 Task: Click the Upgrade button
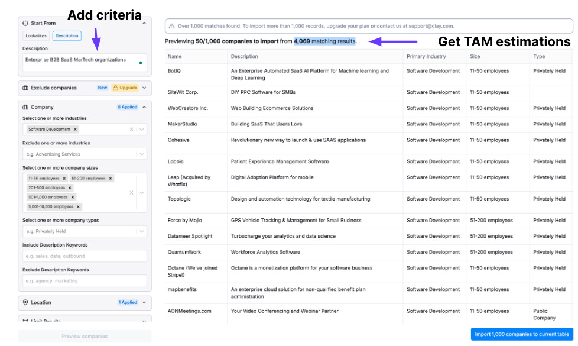(x=125, y=88)
